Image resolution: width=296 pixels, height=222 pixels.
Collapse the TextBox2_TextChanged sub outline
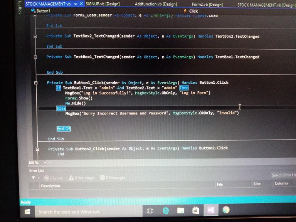35,36
